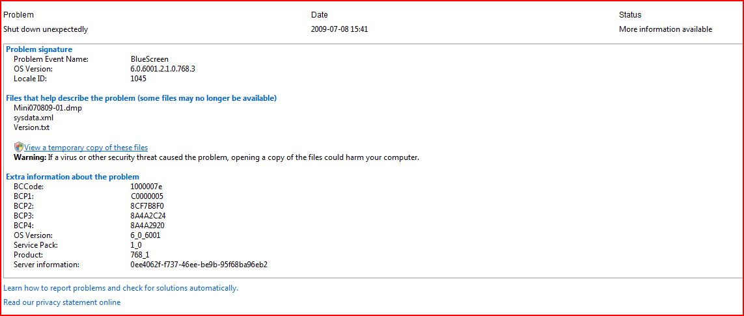Click the Problem column header
This screenshot has height=316, width=744.
point(18,15)
